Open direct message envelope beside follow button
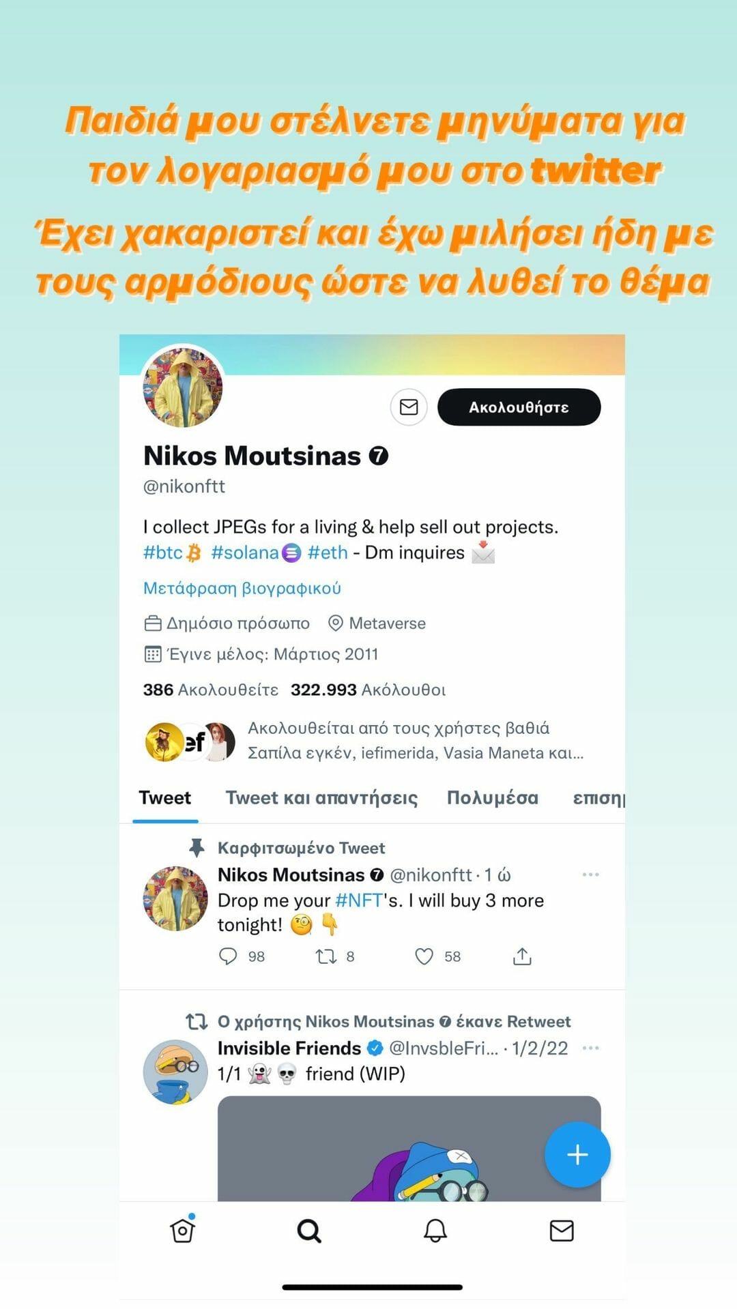Viewport: 737px width, 1309px height. click(409, 407)
